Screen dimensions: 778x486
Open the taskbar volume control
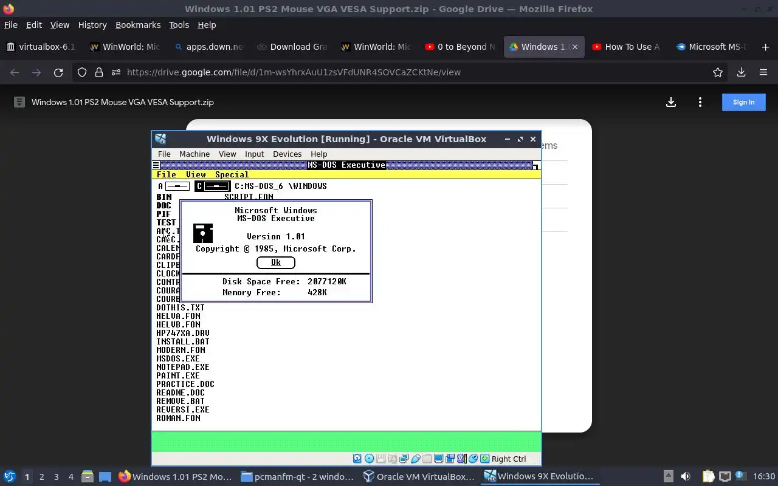pos(686,476)
